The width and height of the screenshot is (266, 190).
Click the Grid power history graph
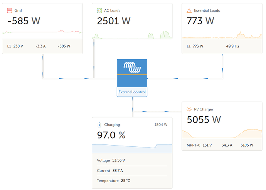tap(42, 32)
